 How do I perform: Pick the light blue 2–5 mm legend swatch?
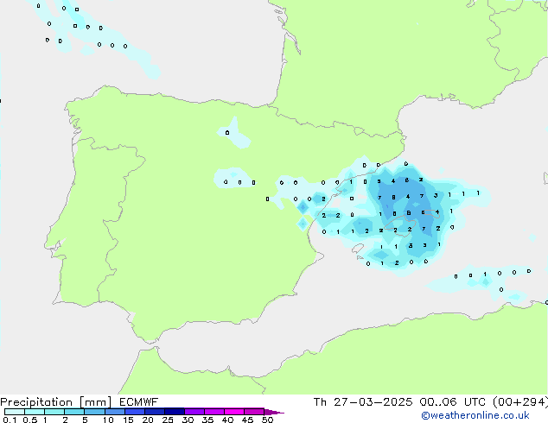pyautogui.click(x=74, y=412)
